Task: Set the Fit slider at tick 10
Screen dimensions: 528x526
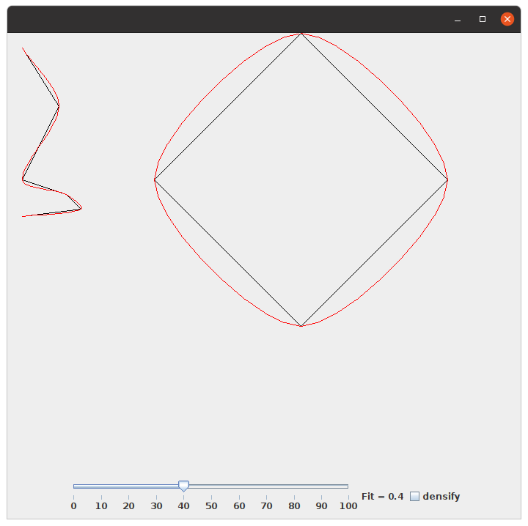Action: pos(101,486)
